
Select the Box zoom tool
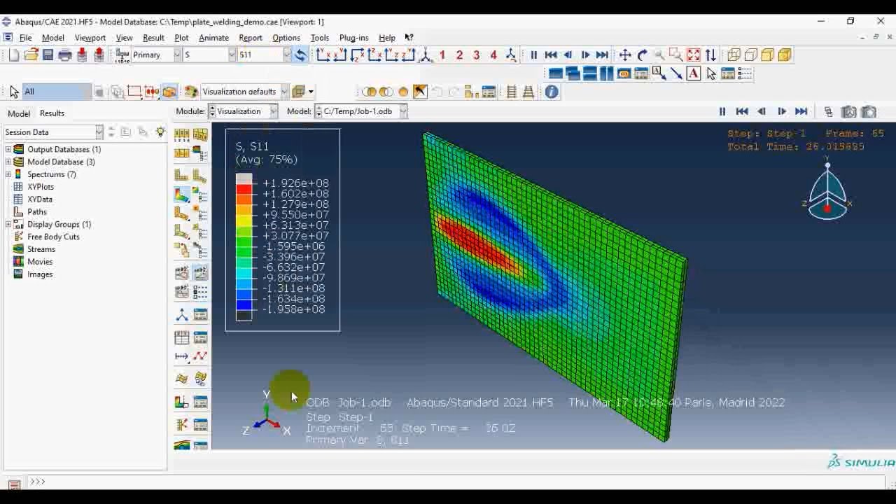tap(676, 55)
